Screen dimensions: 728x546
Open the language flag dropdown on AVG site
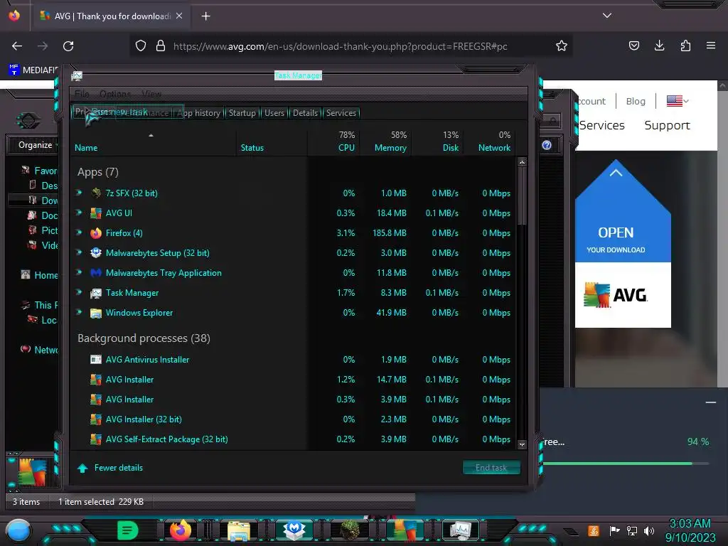(678, 101)
